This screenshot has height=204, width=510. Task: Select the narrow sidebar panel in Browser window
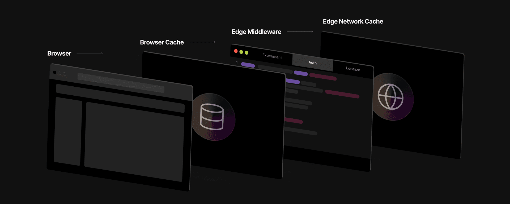(68, 131)
